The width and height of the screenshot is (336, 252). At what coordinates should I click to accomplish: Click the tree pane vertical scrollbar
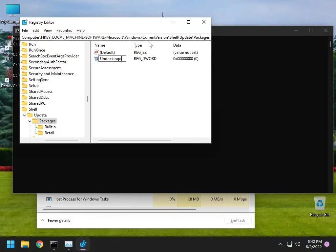(x=87, y=99)
